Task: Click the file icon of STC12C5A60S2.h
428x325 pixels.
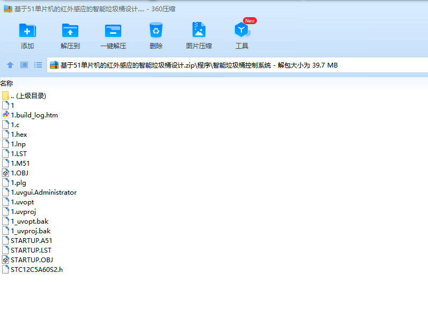Action: tap(6, 270)
